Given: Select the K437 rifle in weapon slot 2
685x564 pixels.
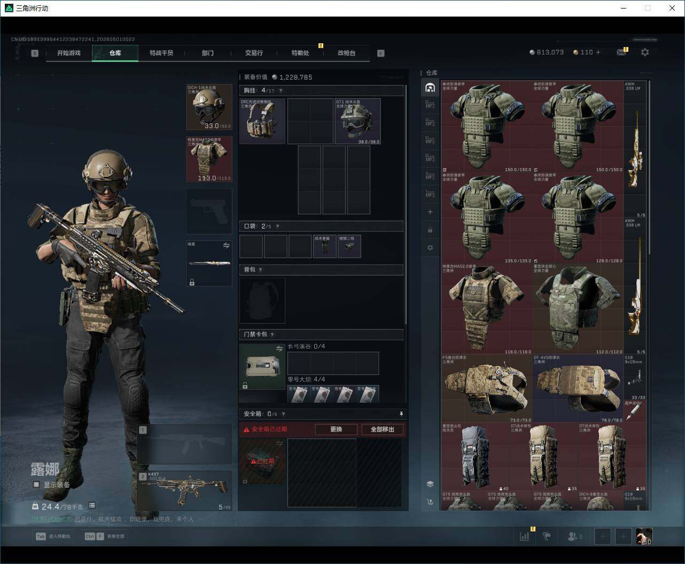Looking at the screenshot, I should click(x=185, y=491).
